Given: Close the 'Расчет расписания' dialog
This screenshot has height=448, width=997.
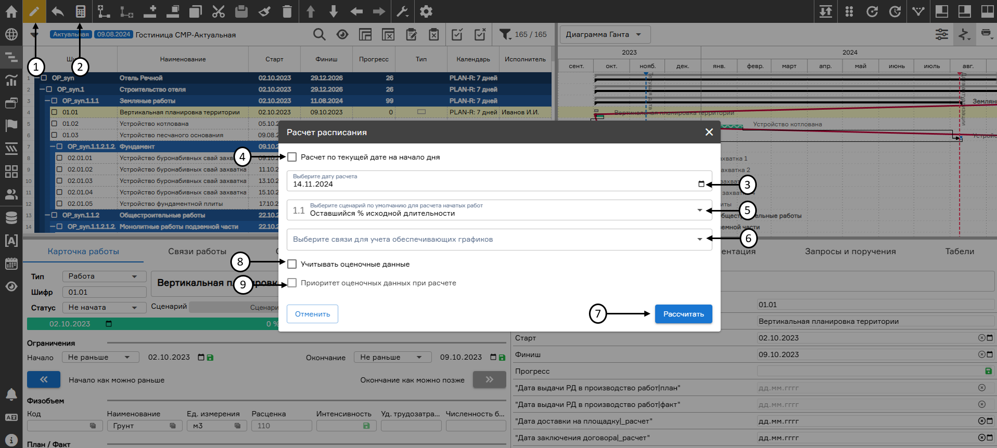Looking at the screenshot, I should click(x=709, y=132).
